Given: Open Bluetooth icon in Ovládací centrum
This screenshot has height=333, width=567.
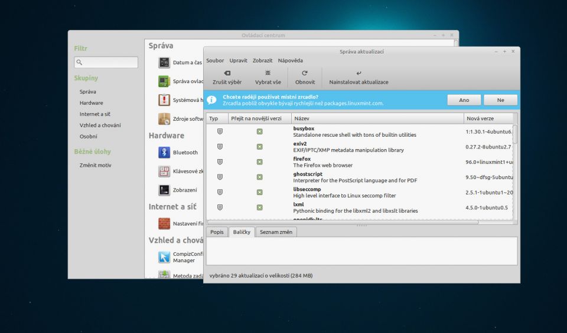Looking at the screenshot, I should [x=164, y=152].
